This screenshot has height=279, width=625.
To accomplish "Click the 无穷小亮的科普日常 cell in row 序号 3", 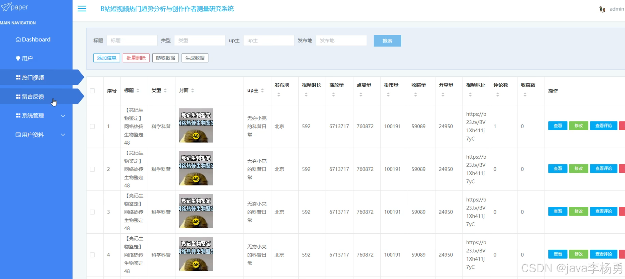I will pos(257,212).
